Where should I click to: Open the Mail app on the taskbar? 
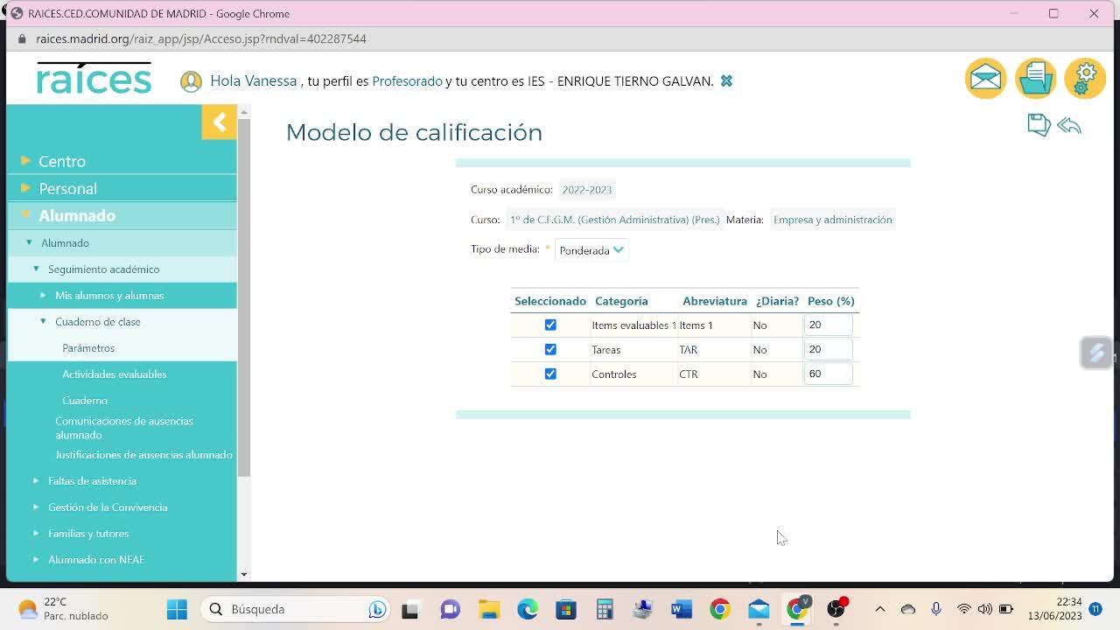pyautogui.click(x=759, y=609)
